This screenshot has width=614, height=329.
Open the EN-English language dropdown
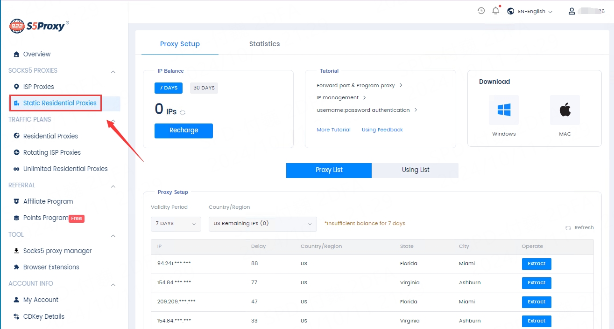coord(530,11)
